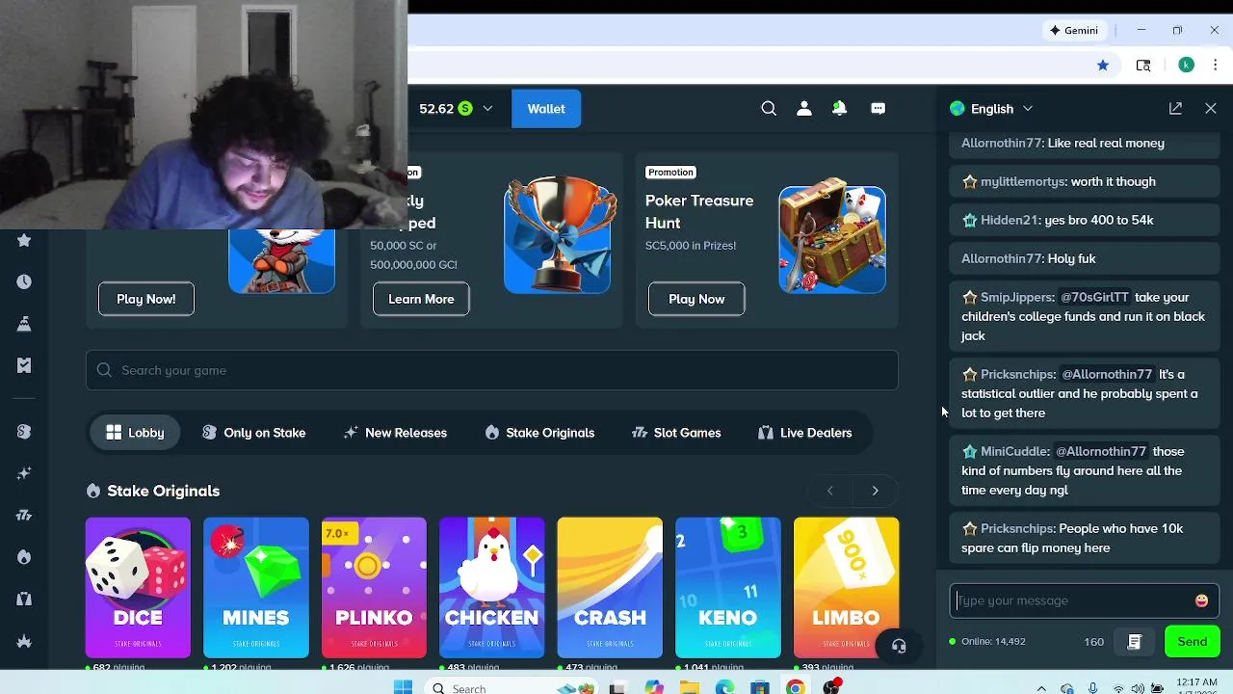1233x694 pixels.
Task: Open the Favourites star in sidebar
Action: pos(24,240)
